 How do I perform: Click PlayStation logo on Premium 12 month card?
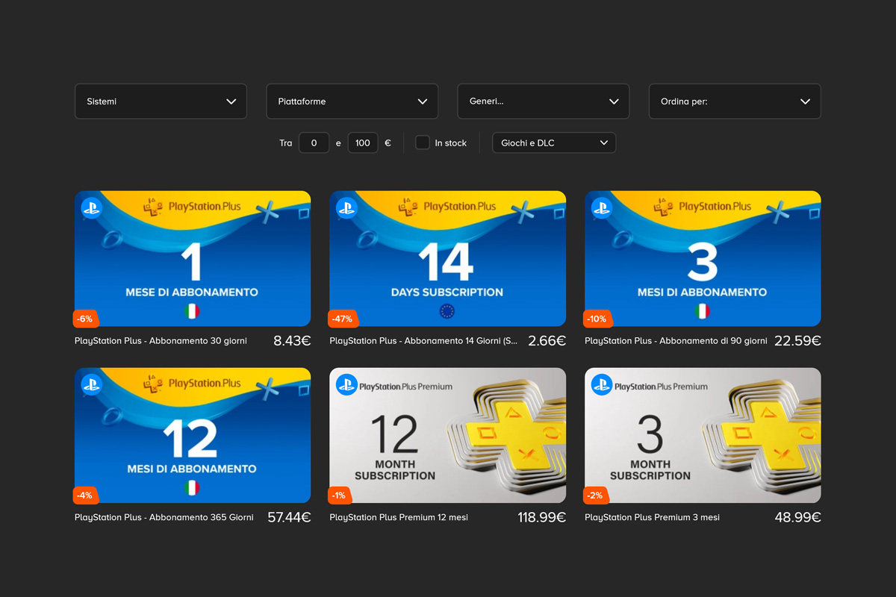346,385
